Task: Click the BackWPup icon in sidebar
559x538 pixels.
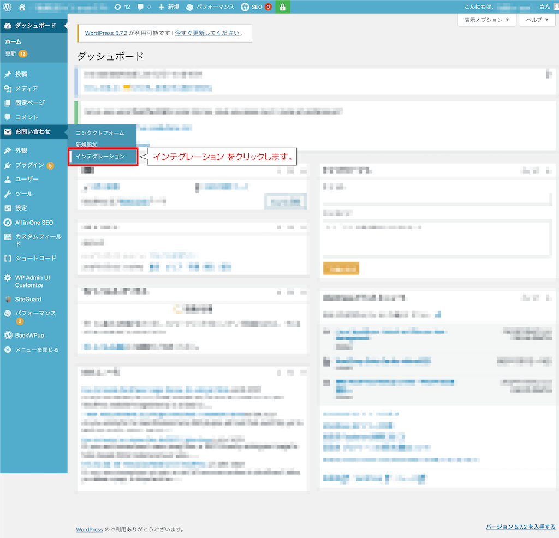Action: (8, 335)
